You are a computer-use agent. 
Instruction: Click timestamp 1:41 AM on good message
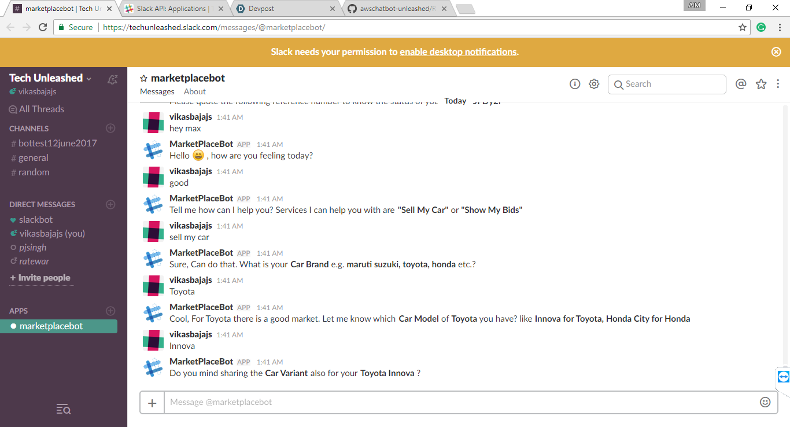[x=230, y=172]
